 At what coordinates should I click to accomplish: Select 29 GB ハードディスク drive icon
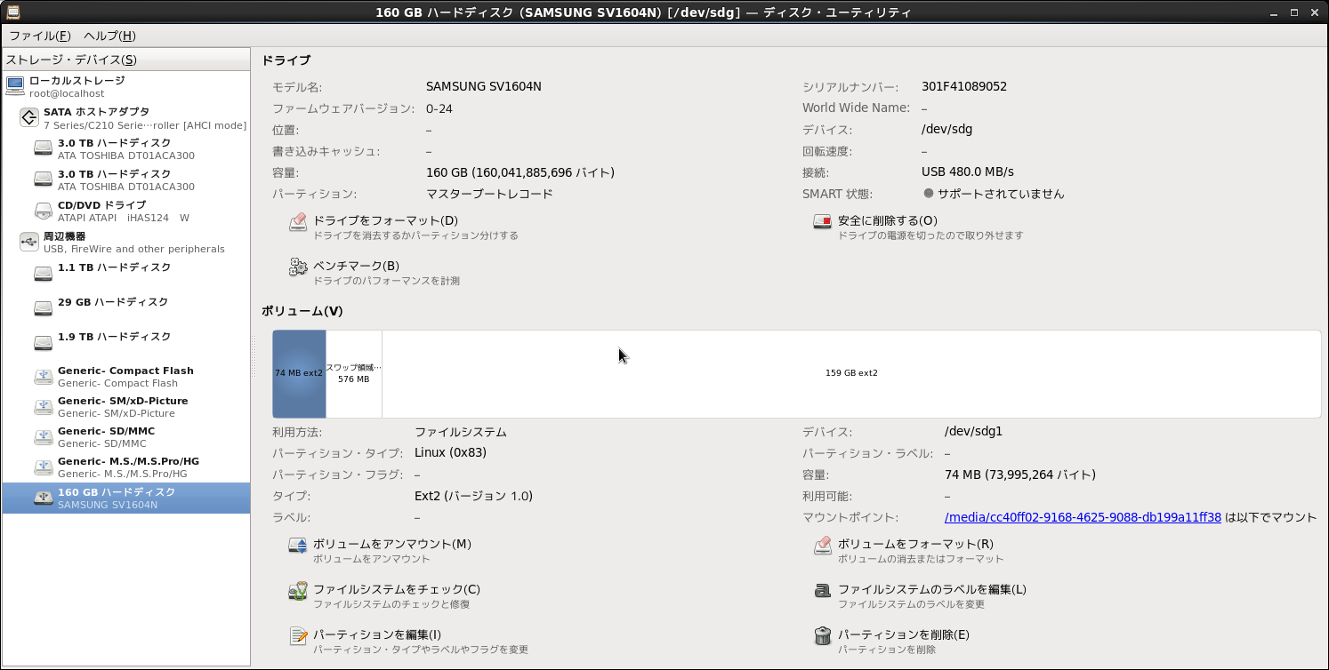coord(44,307)
